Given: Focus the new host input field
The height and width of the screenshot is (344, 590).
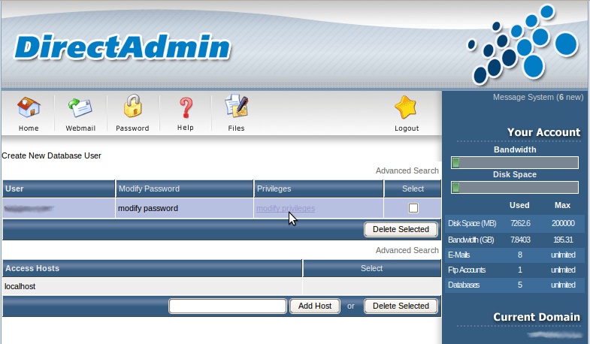Looking at the screenshot, I should pos(228,306).
